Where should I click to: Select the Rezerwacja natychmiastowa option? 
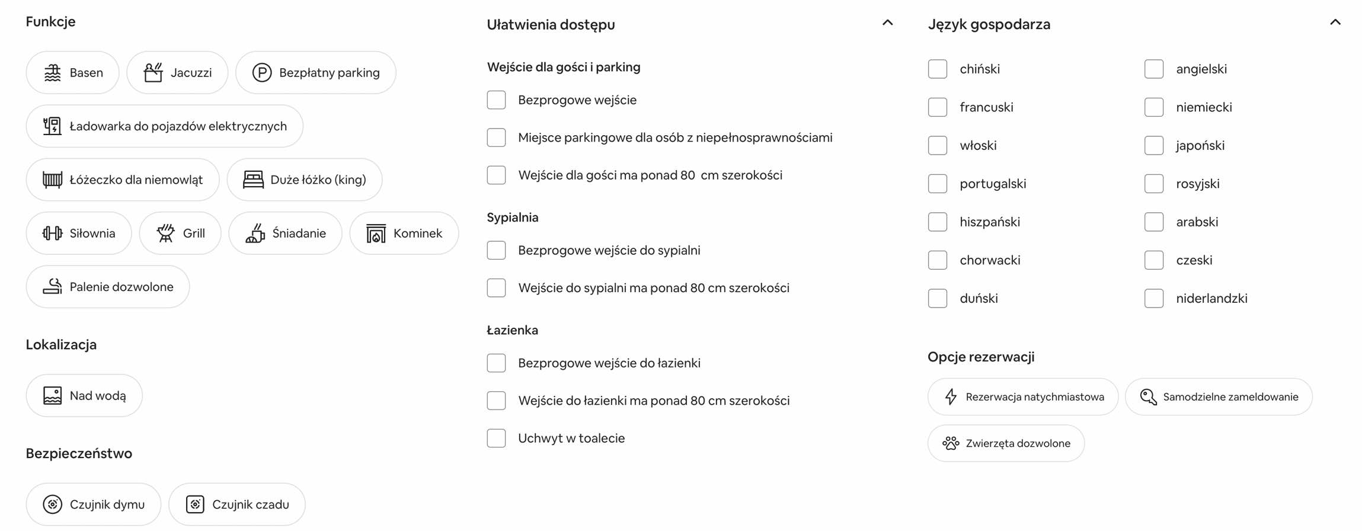pos(1022,396)
